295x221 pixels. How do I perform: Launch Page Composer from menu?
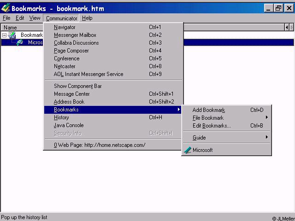pyautogui.click(x=113, y=51)
